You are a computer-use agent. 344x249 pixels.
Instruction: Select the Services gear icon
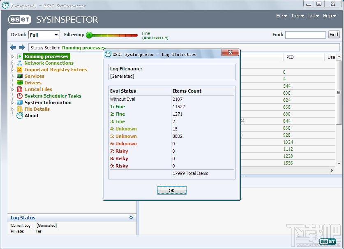click(20, 76)
